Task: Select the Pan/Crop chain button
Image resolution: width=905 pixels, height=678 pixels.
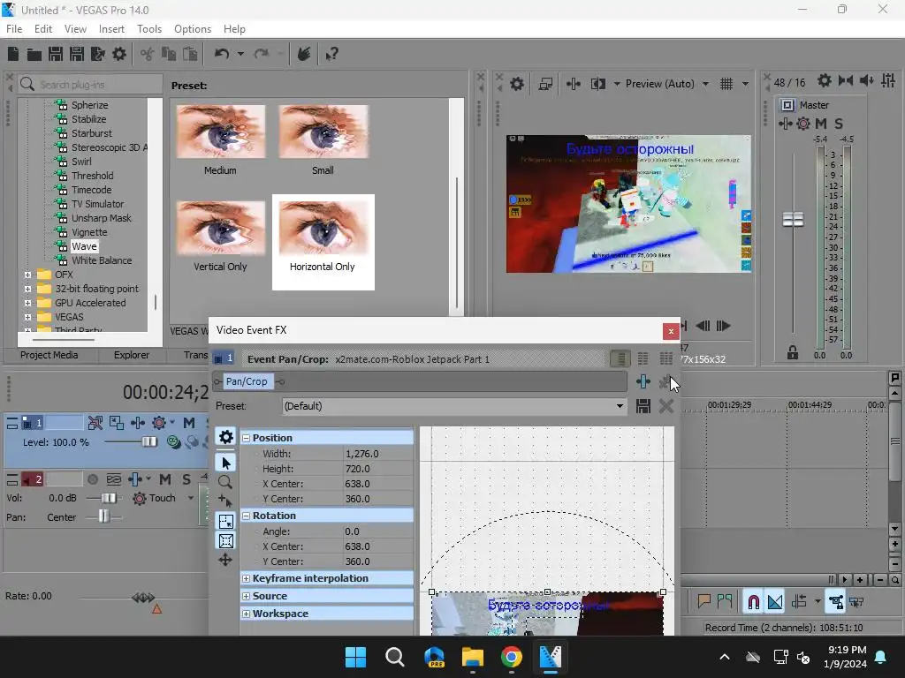Action: 247,381
